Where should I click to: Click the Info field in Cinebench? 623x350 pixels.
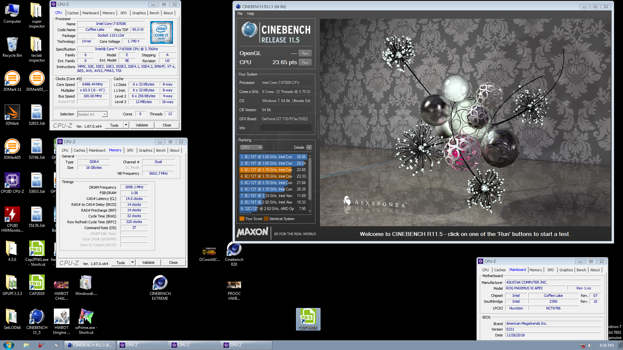286,128
